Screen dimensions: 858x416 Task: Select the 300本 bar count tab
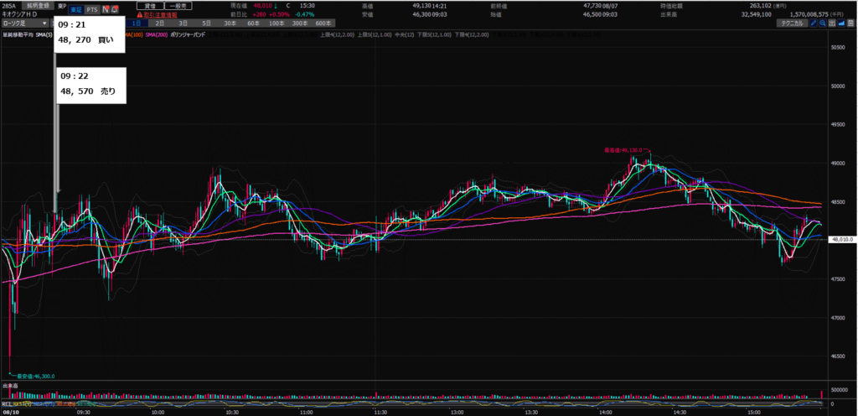[300, 23]
